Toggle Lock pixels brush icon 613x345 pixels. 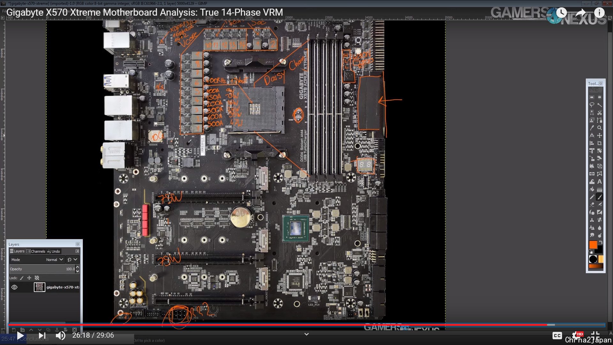[22, 278]
